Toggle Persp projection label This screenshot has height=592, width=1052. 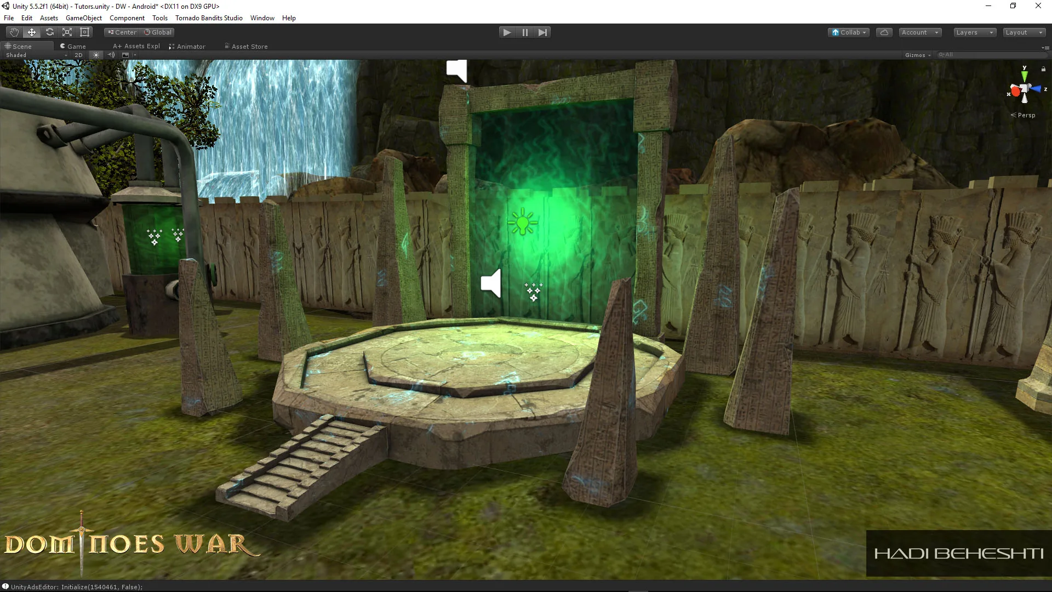pos(1023,115)
